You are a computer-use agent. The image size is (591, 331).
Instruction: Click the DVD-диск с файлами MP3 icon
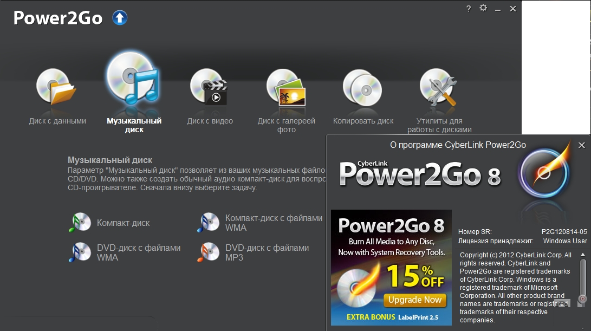click(209, 252)
